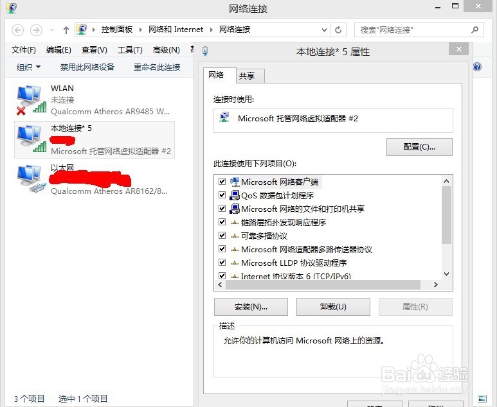Click the horizontal scroll right arrow
Image resolution: width=497 pixels, height=407 pixels.
[x=436, y=284]
